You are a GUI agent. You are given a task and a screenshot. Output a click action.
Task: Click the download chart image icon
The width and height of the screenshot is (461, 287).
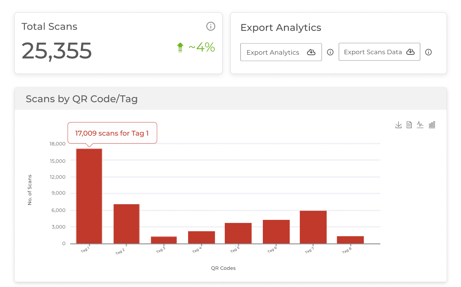[x=398, y=125]
